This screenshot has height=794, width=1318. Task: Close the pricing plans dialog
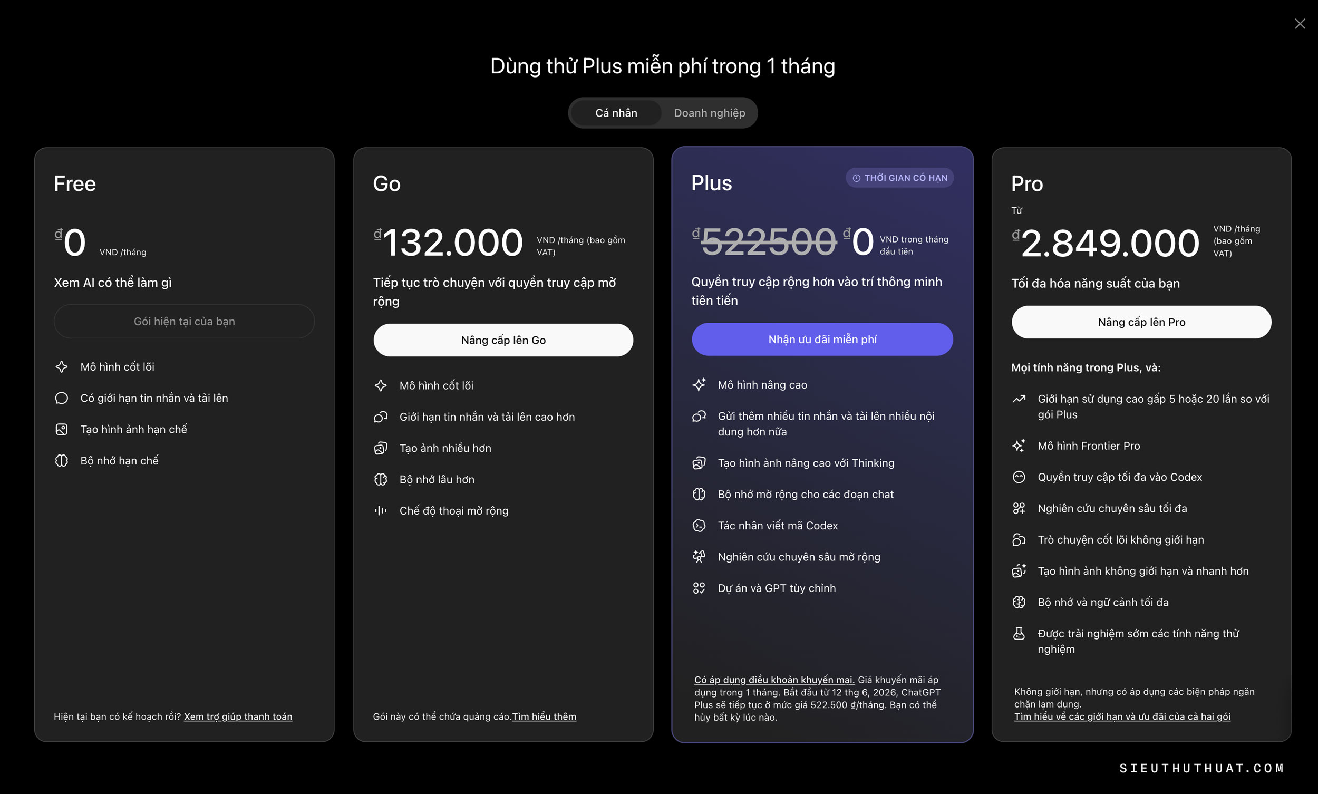click(1300, 24)
